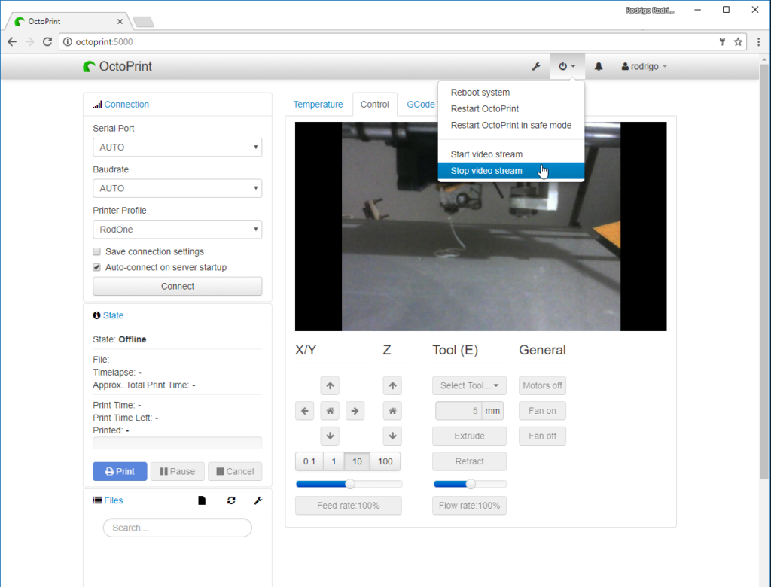771x587 pixels.
Task: Adjust feed rate slider handle
Action: point(350,484)
